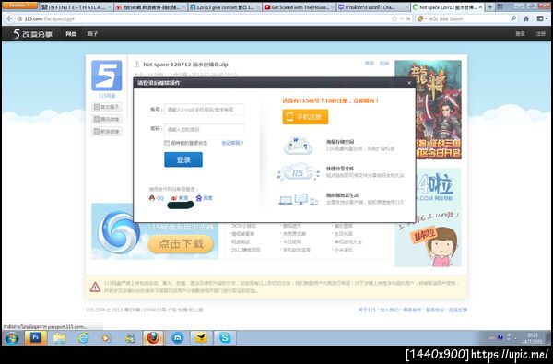
Task: Open the Firefox menu button
Action: tap(20, 6)
